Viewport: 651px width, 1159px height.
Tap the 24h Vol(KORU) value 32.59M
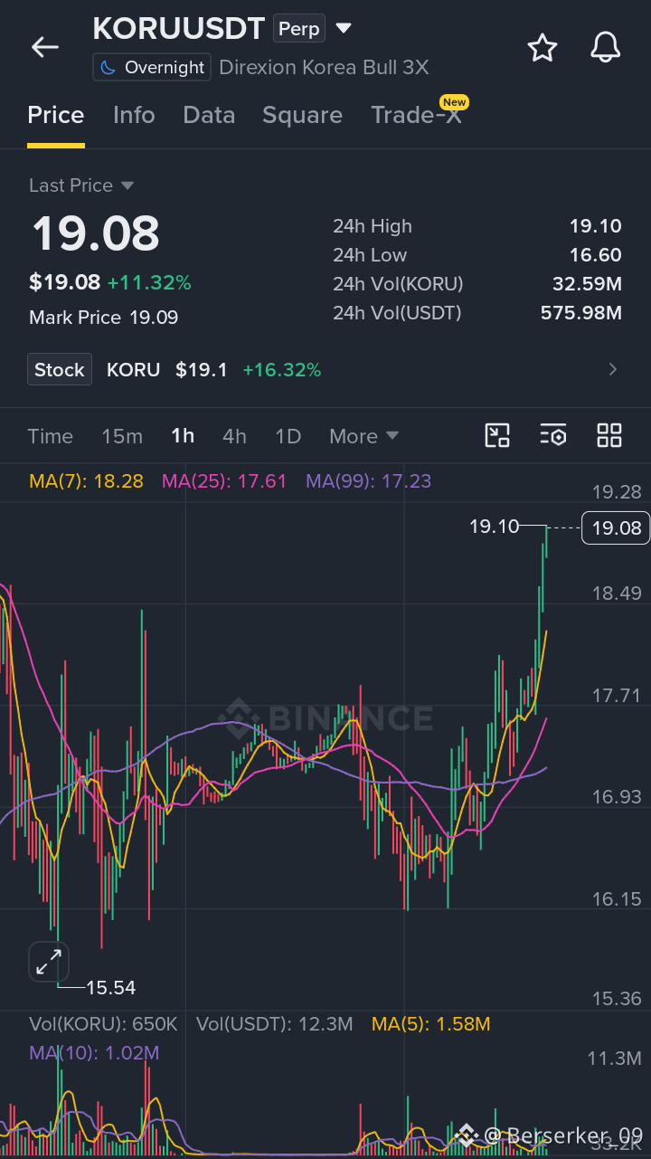point(587,284)
